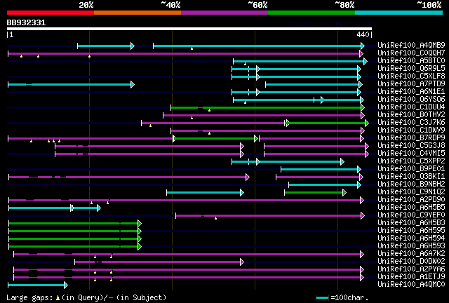
Task: Click the cyan alignment bar of B9PE01
Action: point(321,170)
